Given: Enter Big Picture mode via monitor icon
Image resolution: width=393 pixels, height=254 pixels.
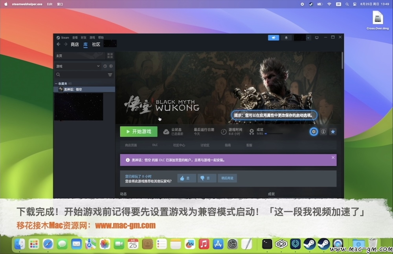Looking at the screenshot, I should point(317,38).
